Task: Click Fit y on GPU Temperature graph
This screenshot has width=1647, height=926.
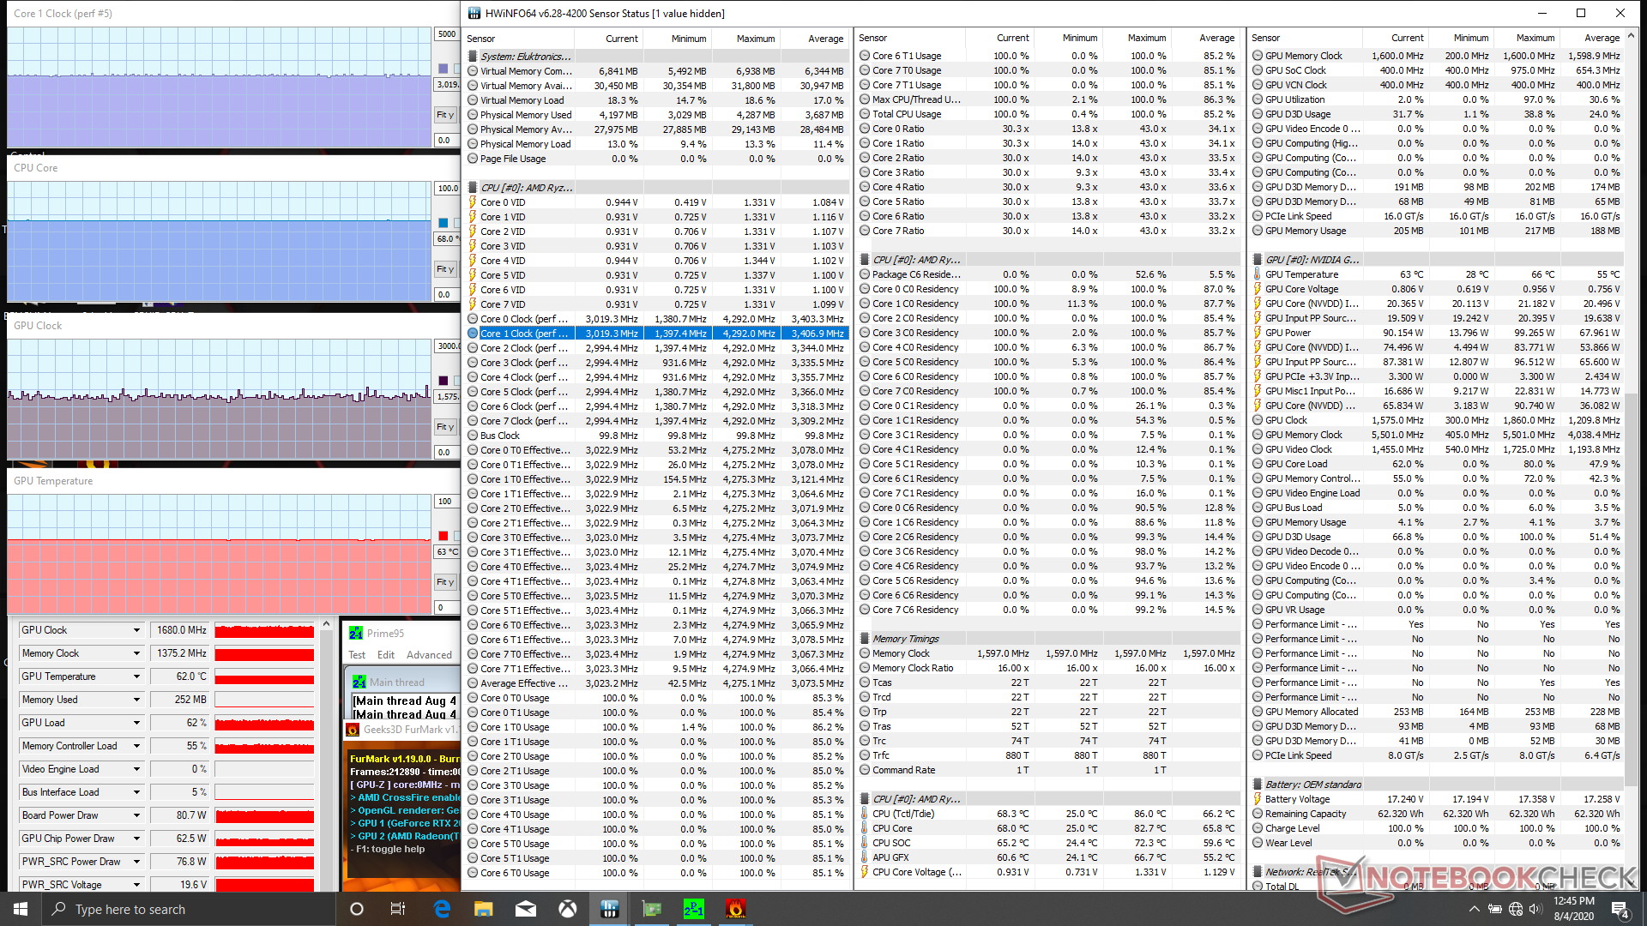Action: click(444, 582)
